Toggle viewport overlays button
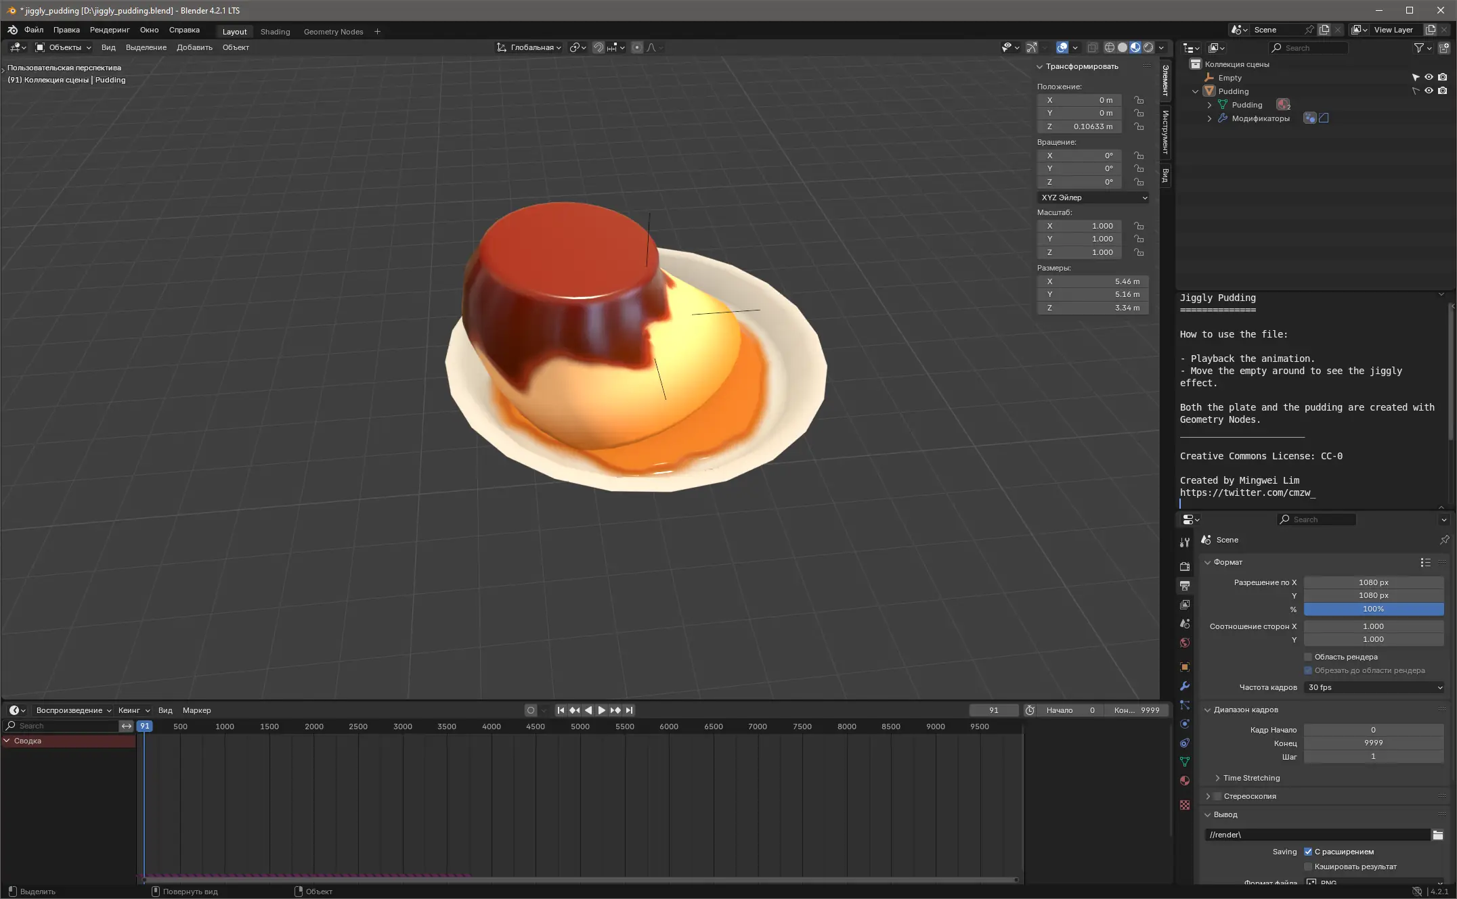 click(x=1062, y=47)
